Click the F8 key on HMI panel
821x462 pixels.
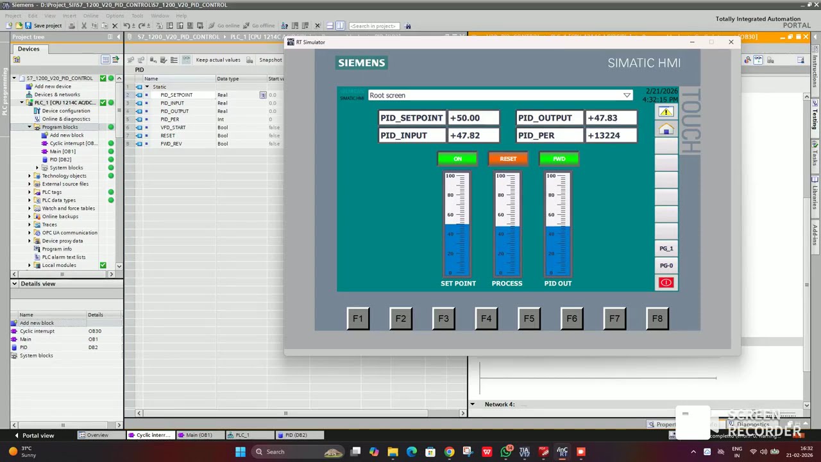point(657,318)
